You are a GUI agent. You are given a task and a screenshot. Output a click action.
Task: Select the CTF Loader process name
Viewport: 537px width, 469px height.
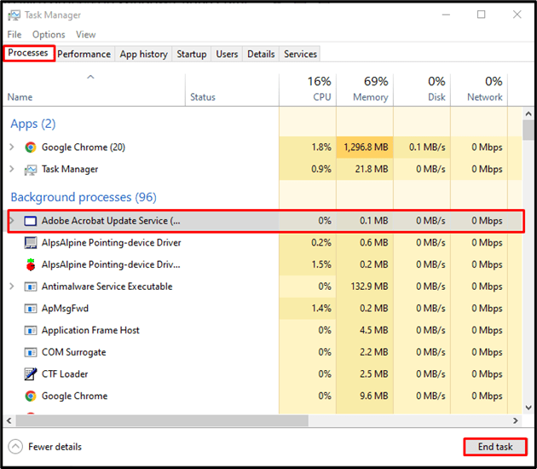(65, 374)
